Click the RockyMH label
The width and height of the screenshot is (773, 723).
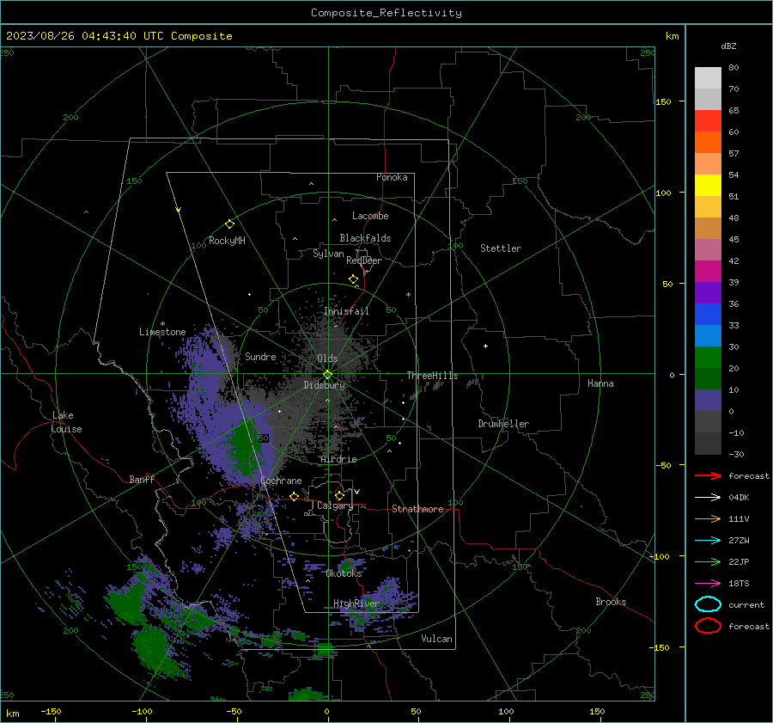227,241
